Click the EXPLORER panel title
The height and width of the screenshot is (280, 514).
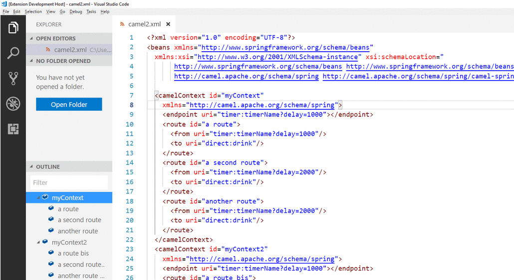pos(48,24)
